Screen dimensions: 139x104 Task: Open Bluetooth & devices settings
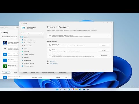coord(32,40)
